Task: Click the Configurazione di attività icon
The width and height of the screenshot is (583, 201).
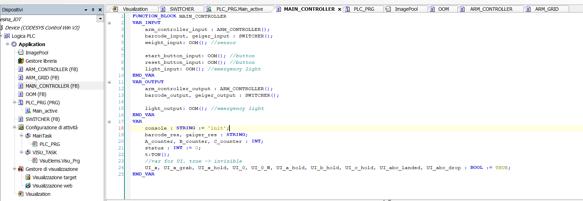Action: click(x=21, y=127)
